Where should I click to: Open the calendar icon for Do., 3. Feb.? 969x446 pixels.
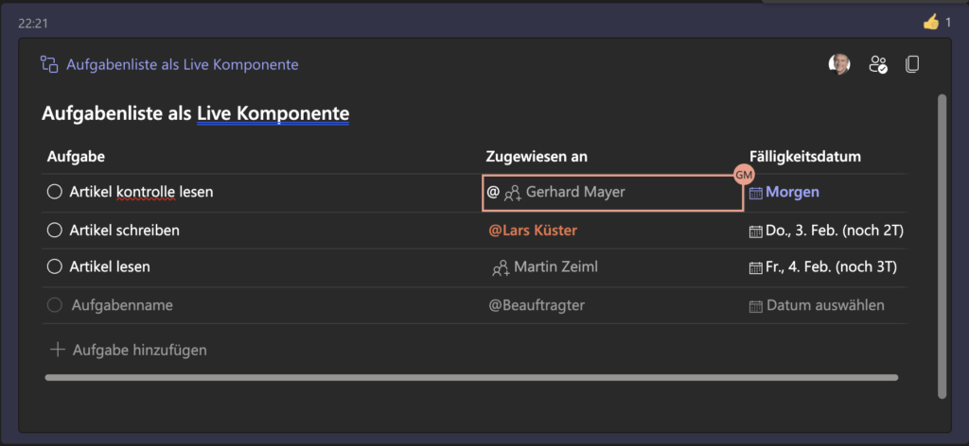(756, 232)
